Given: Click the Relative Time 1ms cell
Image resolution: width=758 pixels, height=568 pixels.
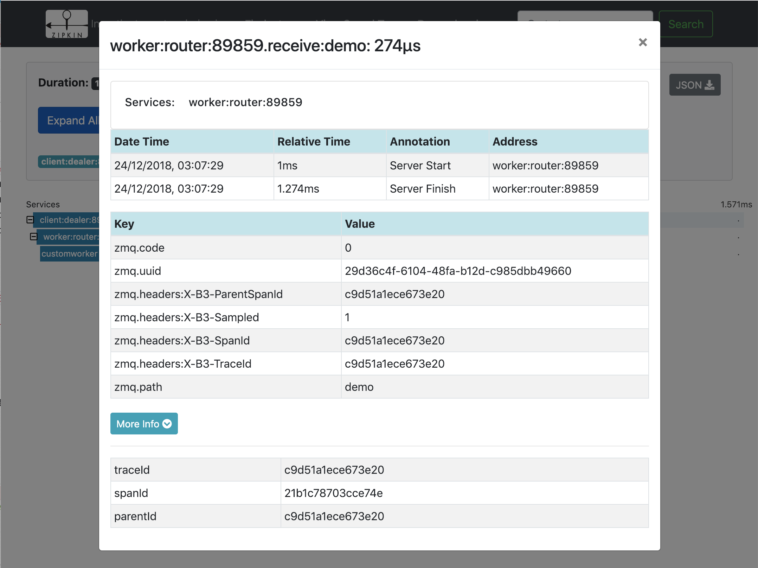Looking at the screenshot, I should 330,165.
